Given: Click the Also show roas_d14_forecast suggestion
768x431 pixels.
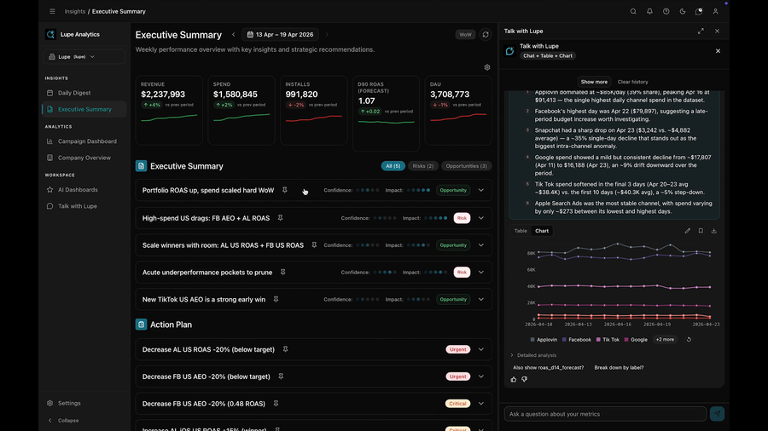Looking at the screenshot, I should (x=548, y=367).
